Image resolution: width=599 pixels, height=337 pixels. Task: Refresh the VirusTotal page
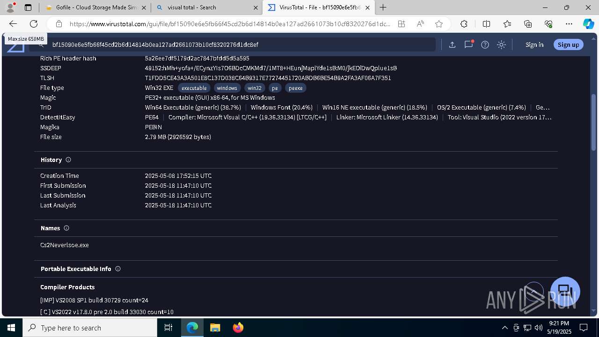[x=34, y=24]
